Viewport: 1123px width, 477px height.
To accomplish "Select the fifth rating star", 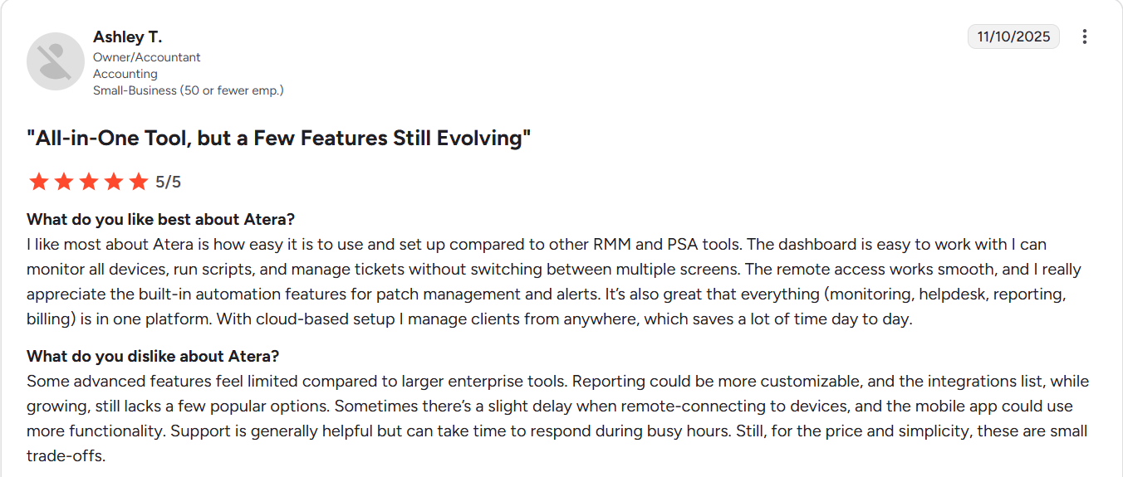I will pyautogui.click(x=138, y=182).
